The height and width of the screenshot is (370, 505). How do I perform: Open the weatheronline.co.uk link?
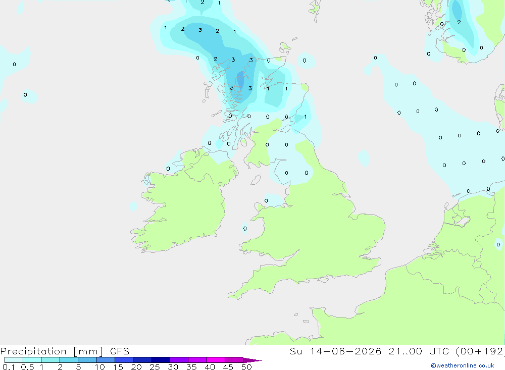[463, 365]
